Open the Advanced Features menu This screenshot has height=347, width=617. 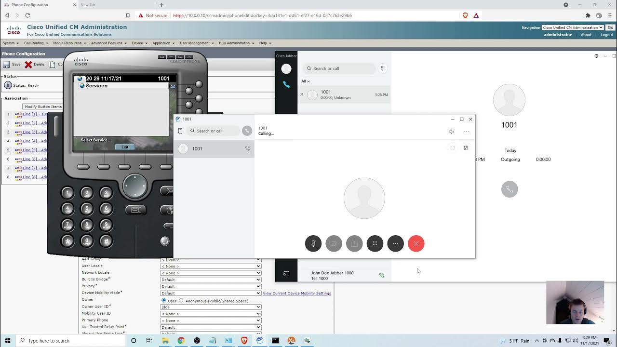tap(109, 43)
